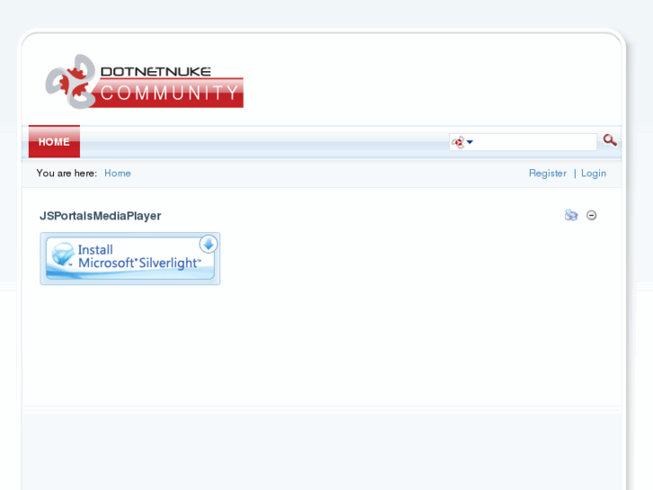
Task: Click the print module icon
Action: (x=571, y=215)
